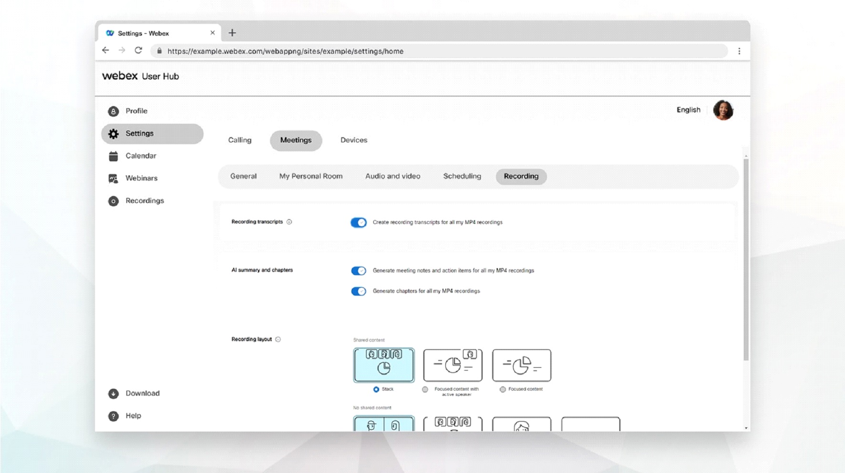845x473 pixels.
Task: Click the info icon beside Recording layout
Action: pos(277,339)
